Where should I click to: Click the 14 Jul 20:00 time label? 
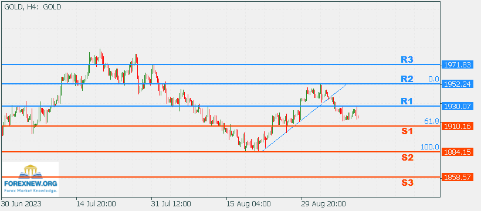[x=96, y=204]
